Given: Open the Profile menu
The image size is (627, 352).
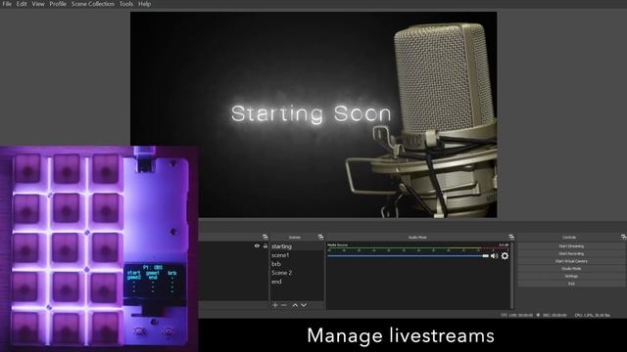Looking at the screenshot, I should (58, 4).
